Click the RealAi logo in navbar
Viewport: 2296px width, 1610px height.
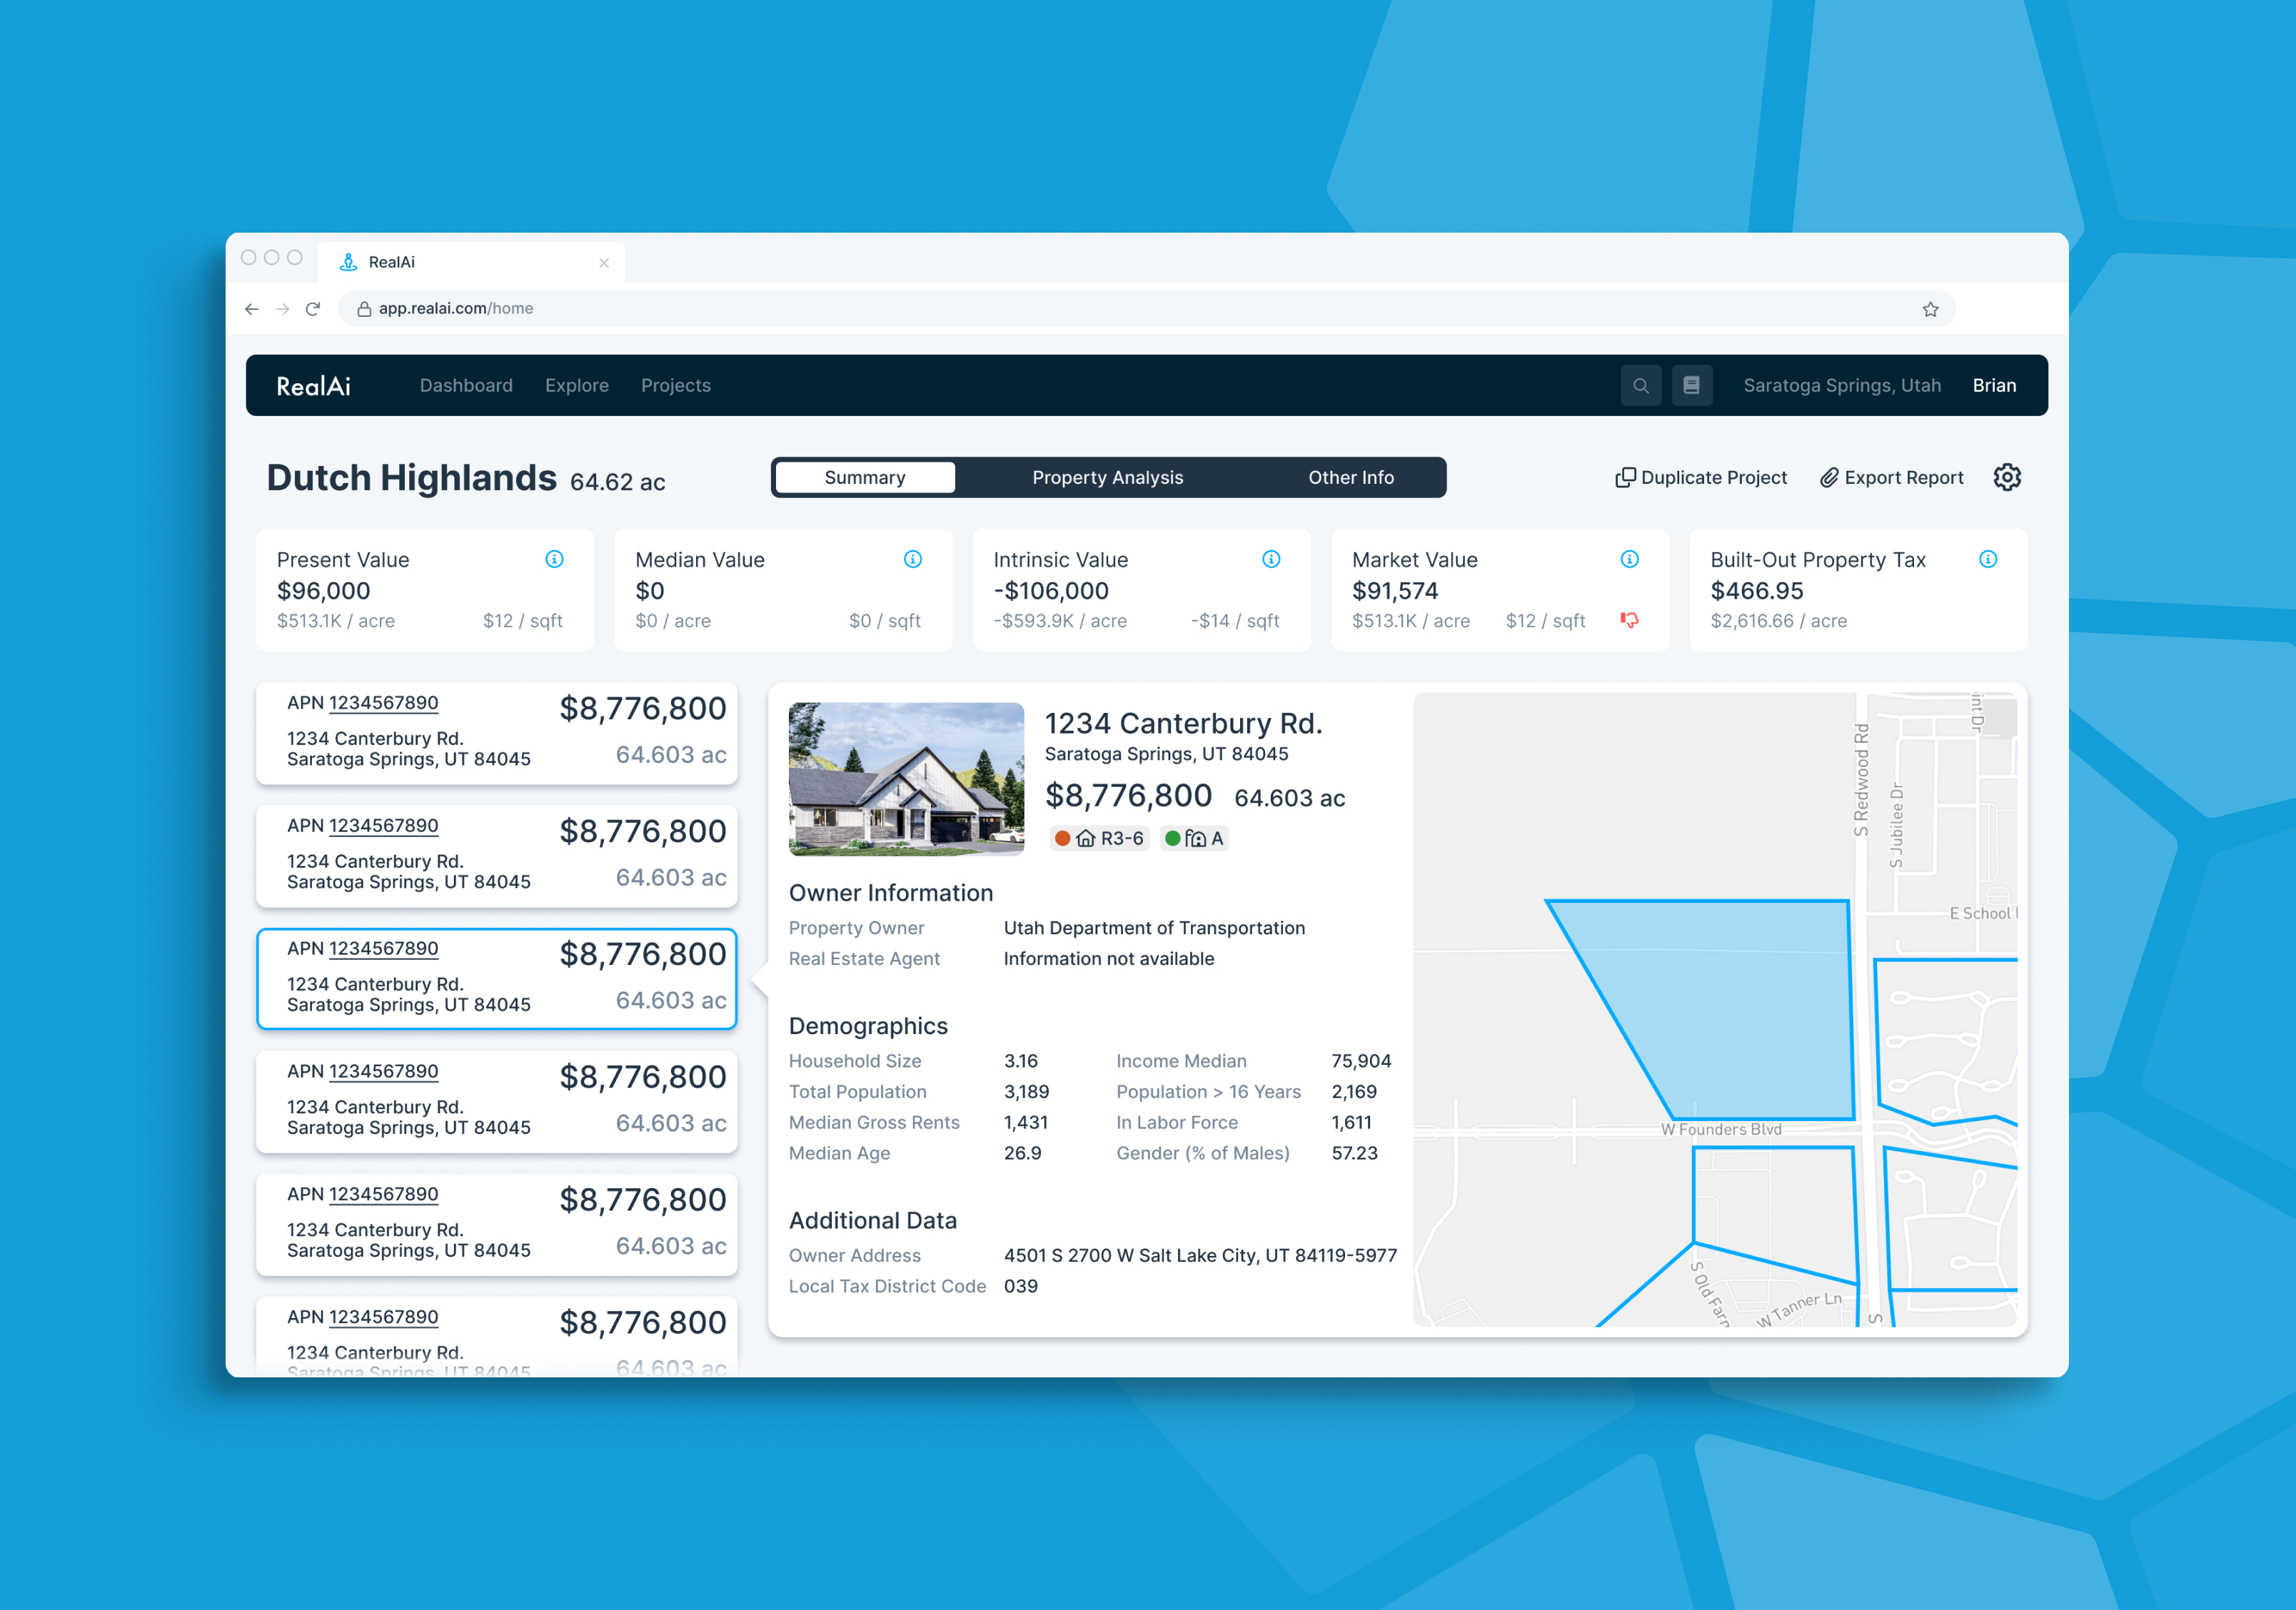[313, 386]
